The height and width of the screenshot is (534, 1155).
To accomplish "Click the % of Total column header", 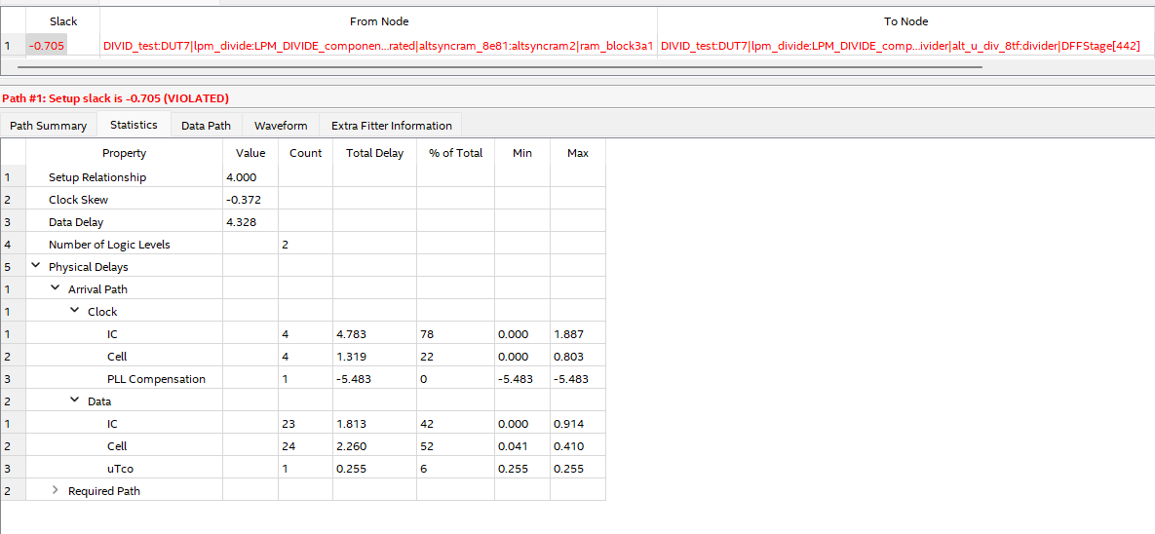I will pyautogui.click(x=455, y=153).
